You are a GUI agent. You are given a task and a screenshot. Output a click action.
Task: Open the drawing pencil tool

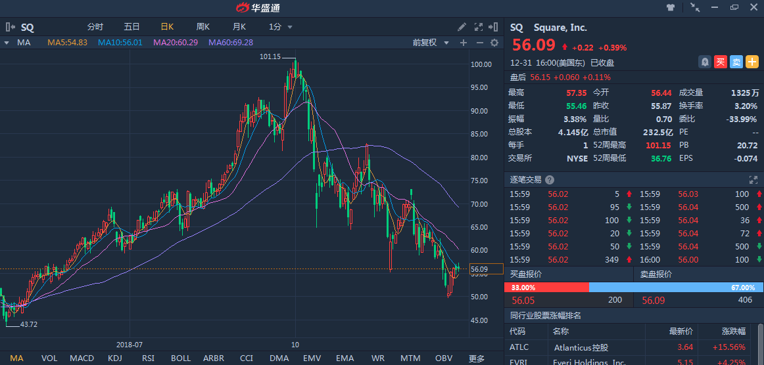(x=462, y=28)
